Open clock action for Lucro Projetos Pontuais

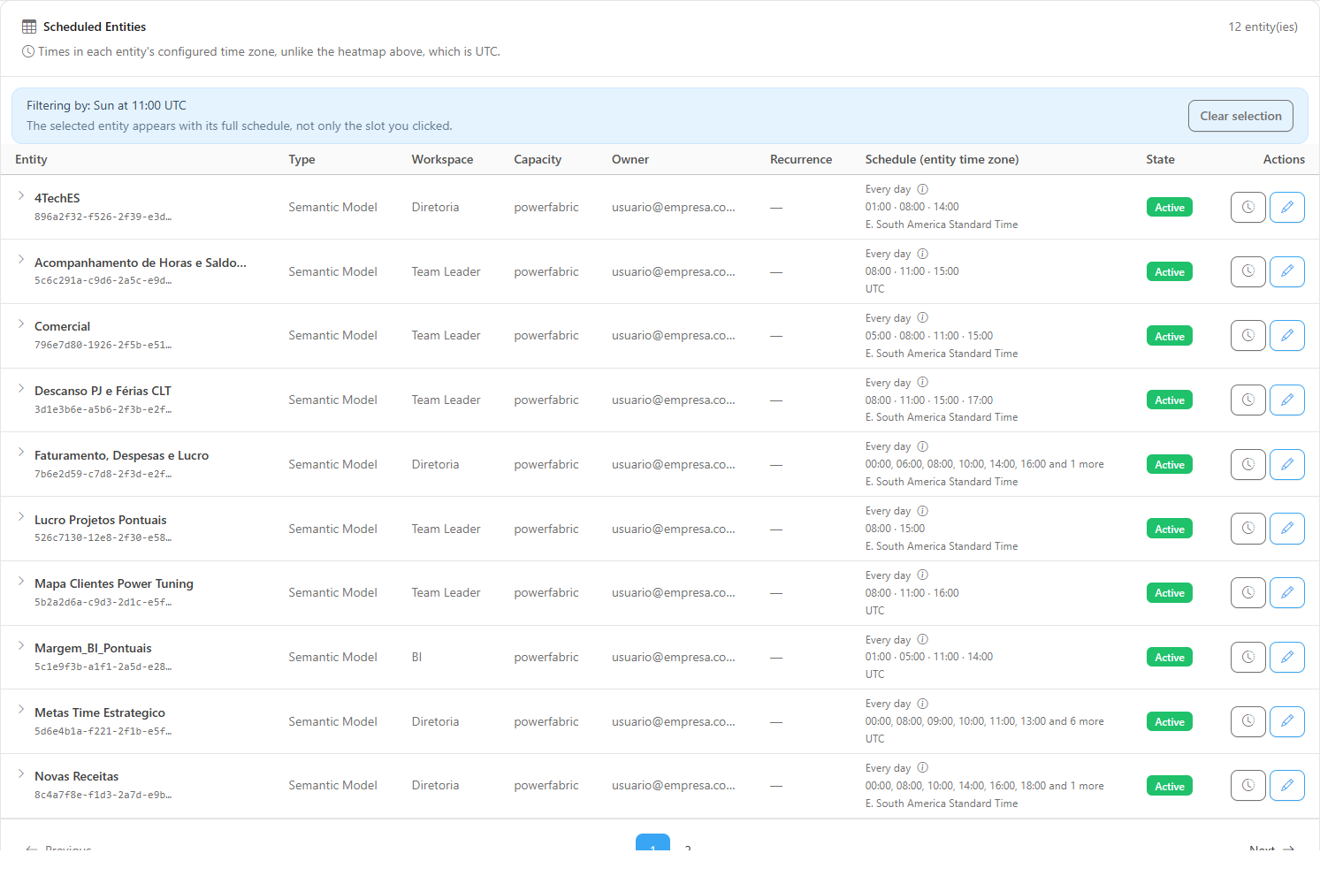1248,529
